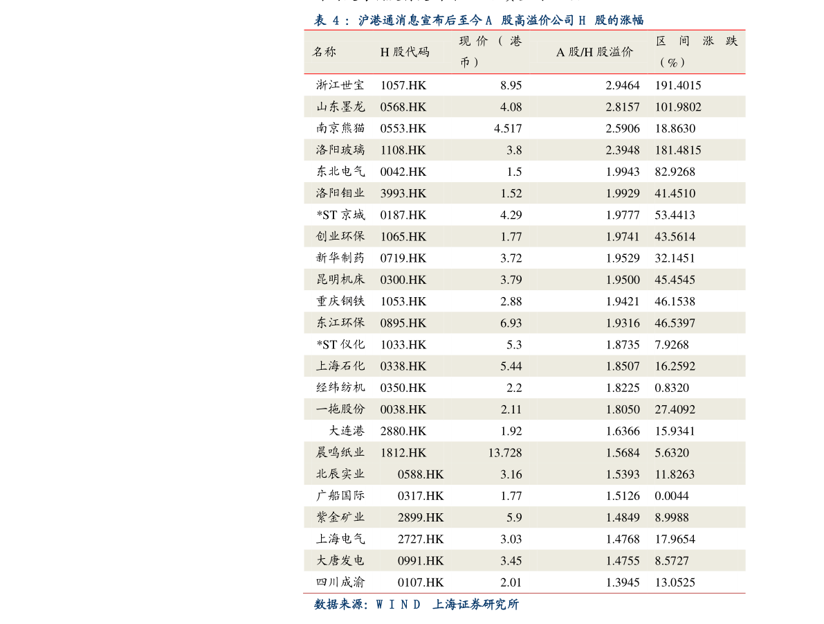
Task: Select the company name '上海电气' near the bottom
Action: pyautogui.click(x=340, y=539)
